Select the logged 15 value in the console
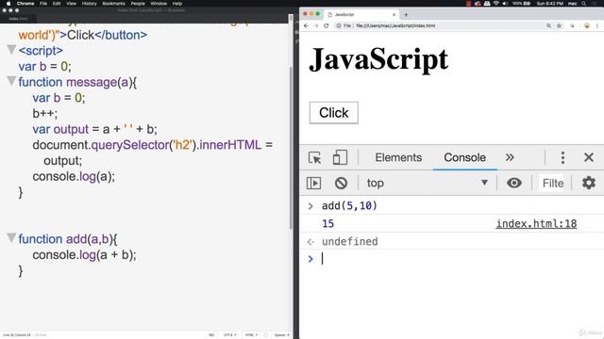 pyautogui.click(x=327, y=224)
